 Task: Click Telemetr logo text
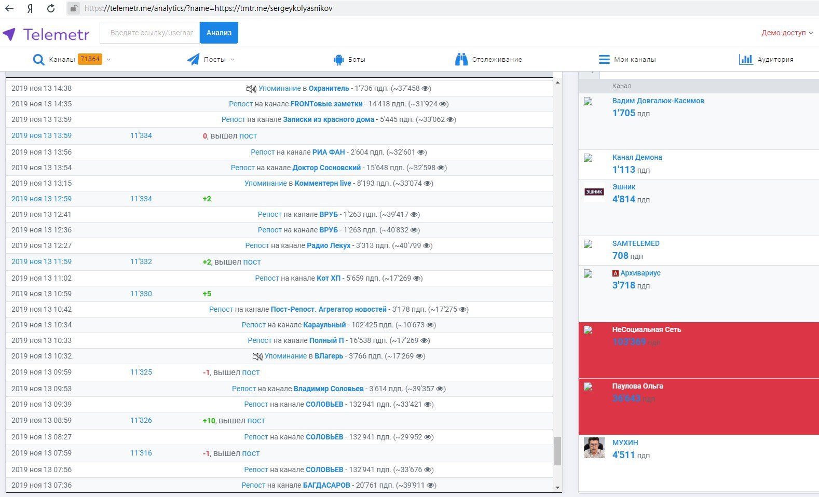(57, 35)
